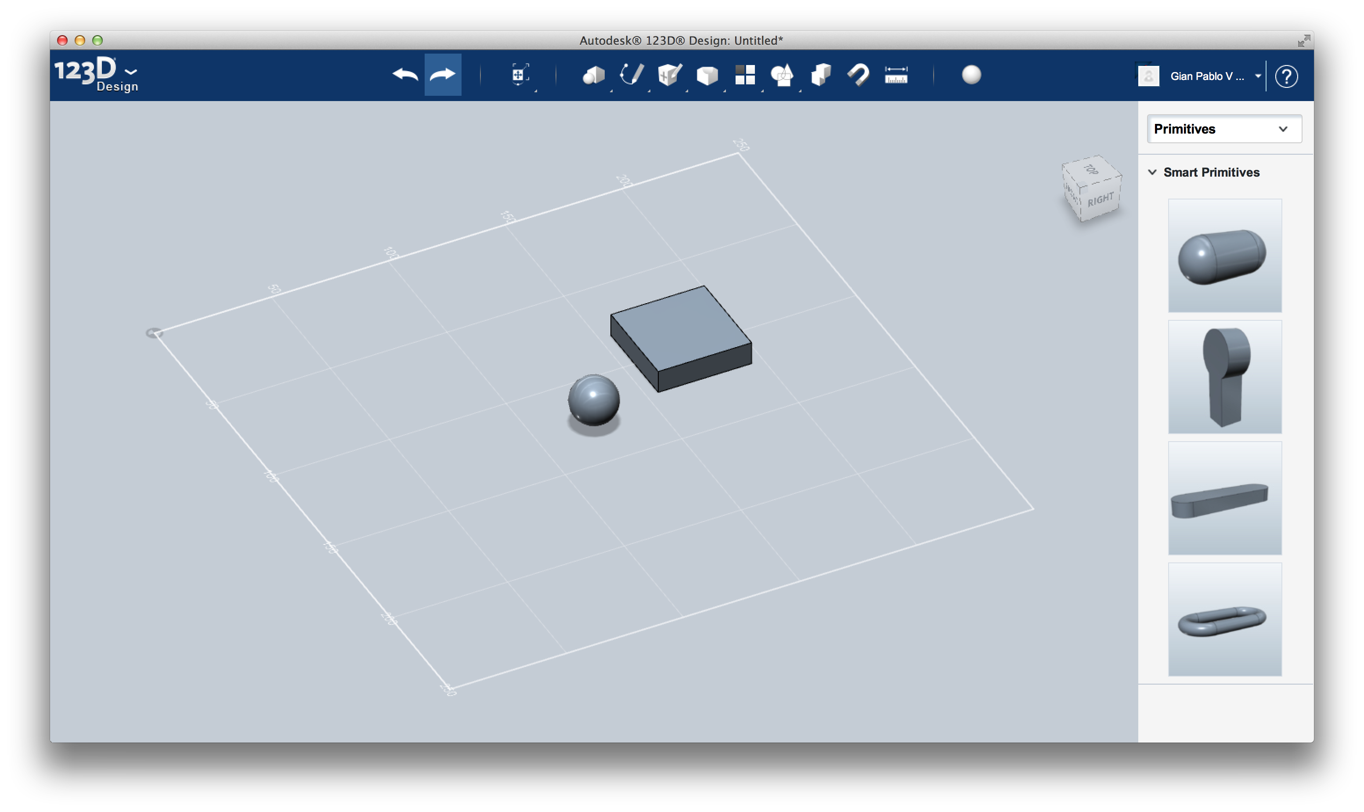Open the Grouping tool
Image resolution: width=1364 pixels, height=812 pixels.
(782, 75)
